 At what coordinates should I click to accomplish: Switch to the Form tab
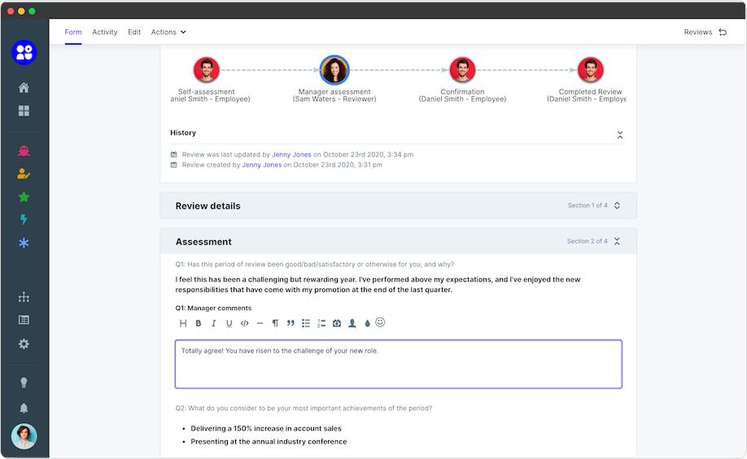tap(73, 32)
